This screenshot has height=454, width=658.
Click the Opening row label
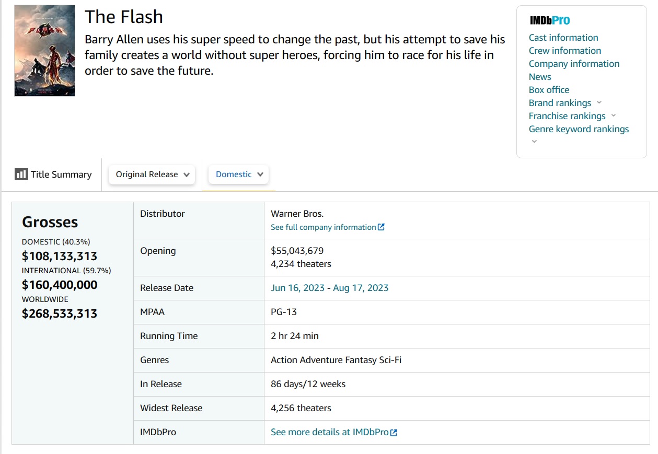[158, 251]
